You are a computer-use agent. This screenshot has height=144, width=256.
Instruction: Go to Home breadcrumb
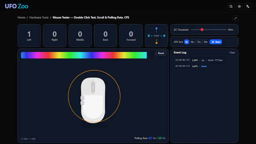tap(21, 18)
